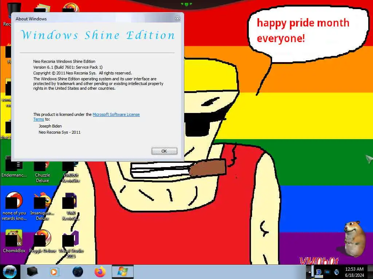The height and width of the screenshot is (279, 373).
Task: Click the 'Joseph Biden' licensee text
Action: [50, 126]
